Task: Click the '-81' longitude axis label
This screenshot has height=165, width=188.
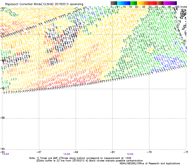Action: pos(112,152)
